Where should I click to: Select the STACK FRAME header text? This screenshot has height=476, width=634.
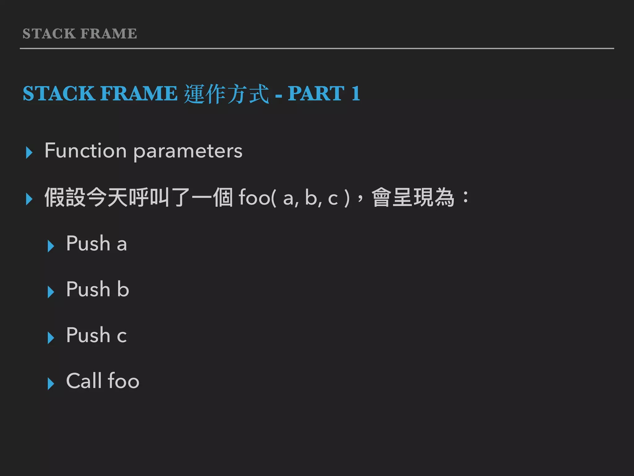[x=80, y=33]
